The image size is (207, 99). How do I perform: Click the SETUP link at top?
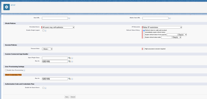coord(13,5)
